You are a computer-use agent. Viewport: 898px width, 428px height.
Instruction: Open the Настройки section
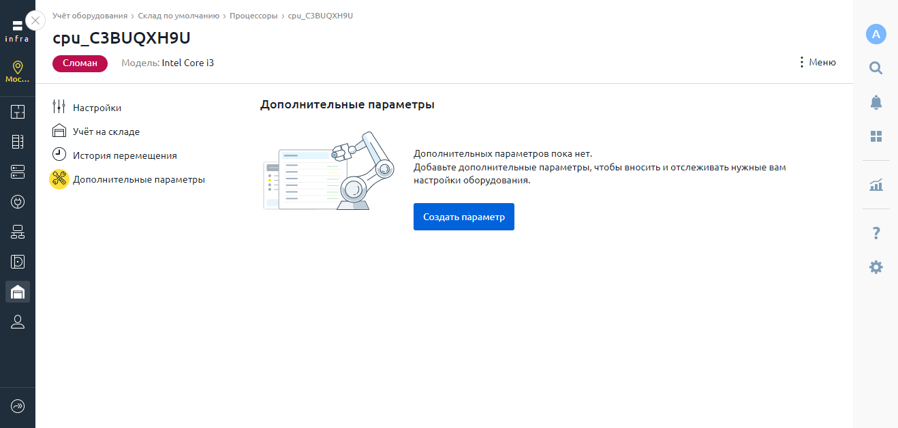click(x=97, y=108)
